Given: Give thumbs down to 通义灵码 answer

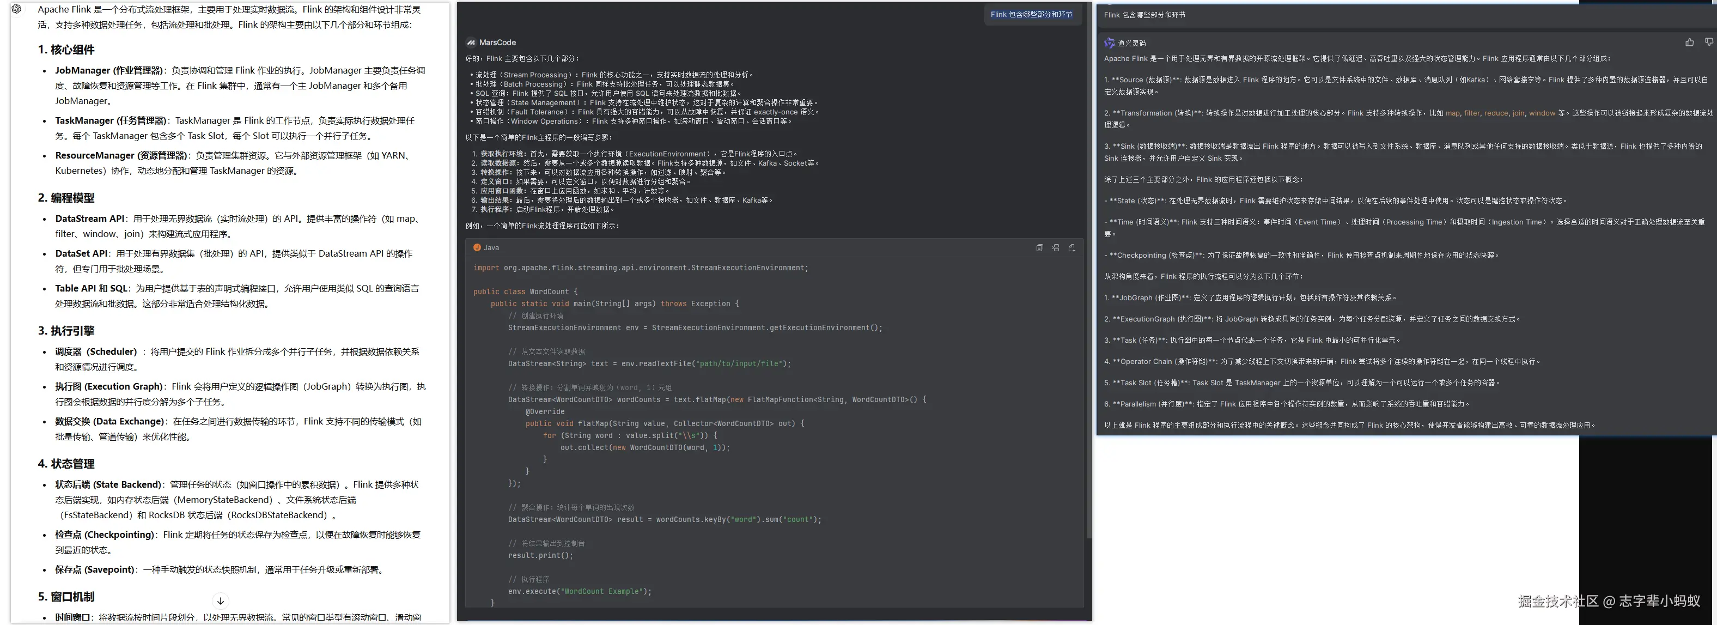Looking at the screenshot, I should [x=1708, y=42].
